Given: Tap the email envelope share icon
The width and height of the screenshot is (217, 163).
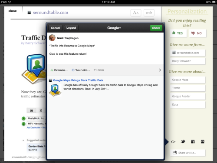Looking at the screenshot, I should click(x=203, y=142).
